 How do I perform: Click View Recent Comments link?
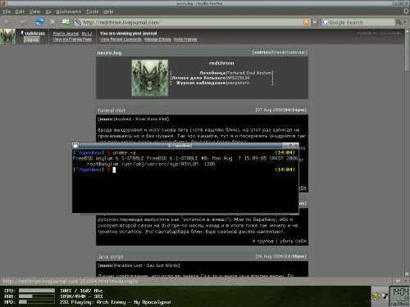pos(121,39)
